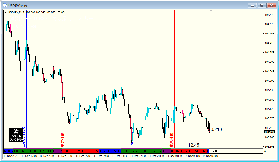Click the 104.300 price scale label
Image resolution: width=279 pixels, height=162 pixels.
coord(270,62)
